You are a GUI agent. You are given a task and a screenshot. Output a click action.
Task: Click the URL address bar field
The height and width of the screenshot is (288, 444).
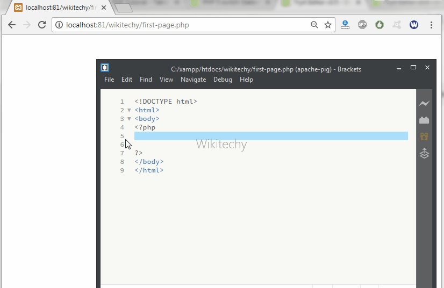(x=183, y=25)
